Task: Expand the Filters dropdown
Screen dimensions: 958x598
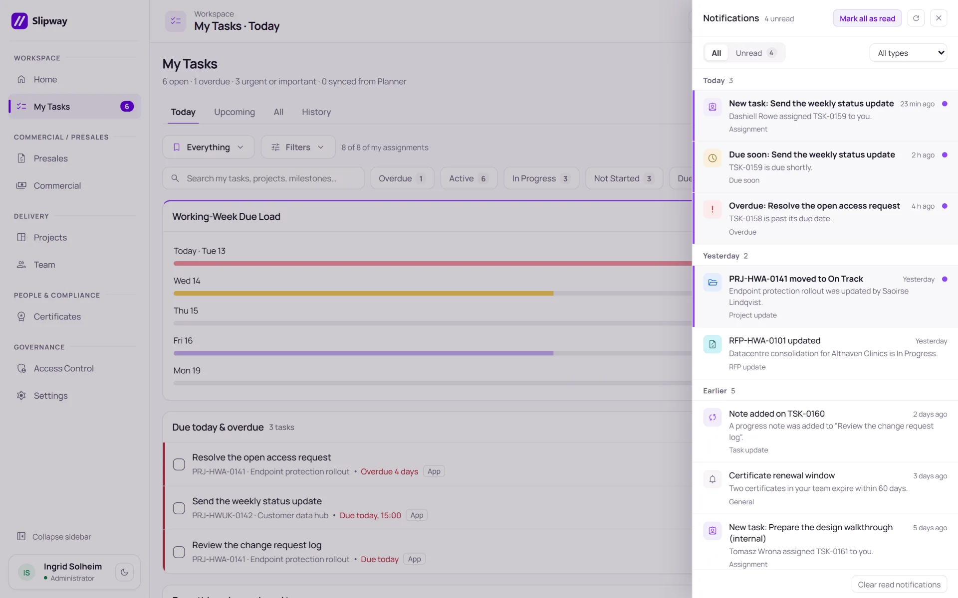Action: (x=298, y=147)
